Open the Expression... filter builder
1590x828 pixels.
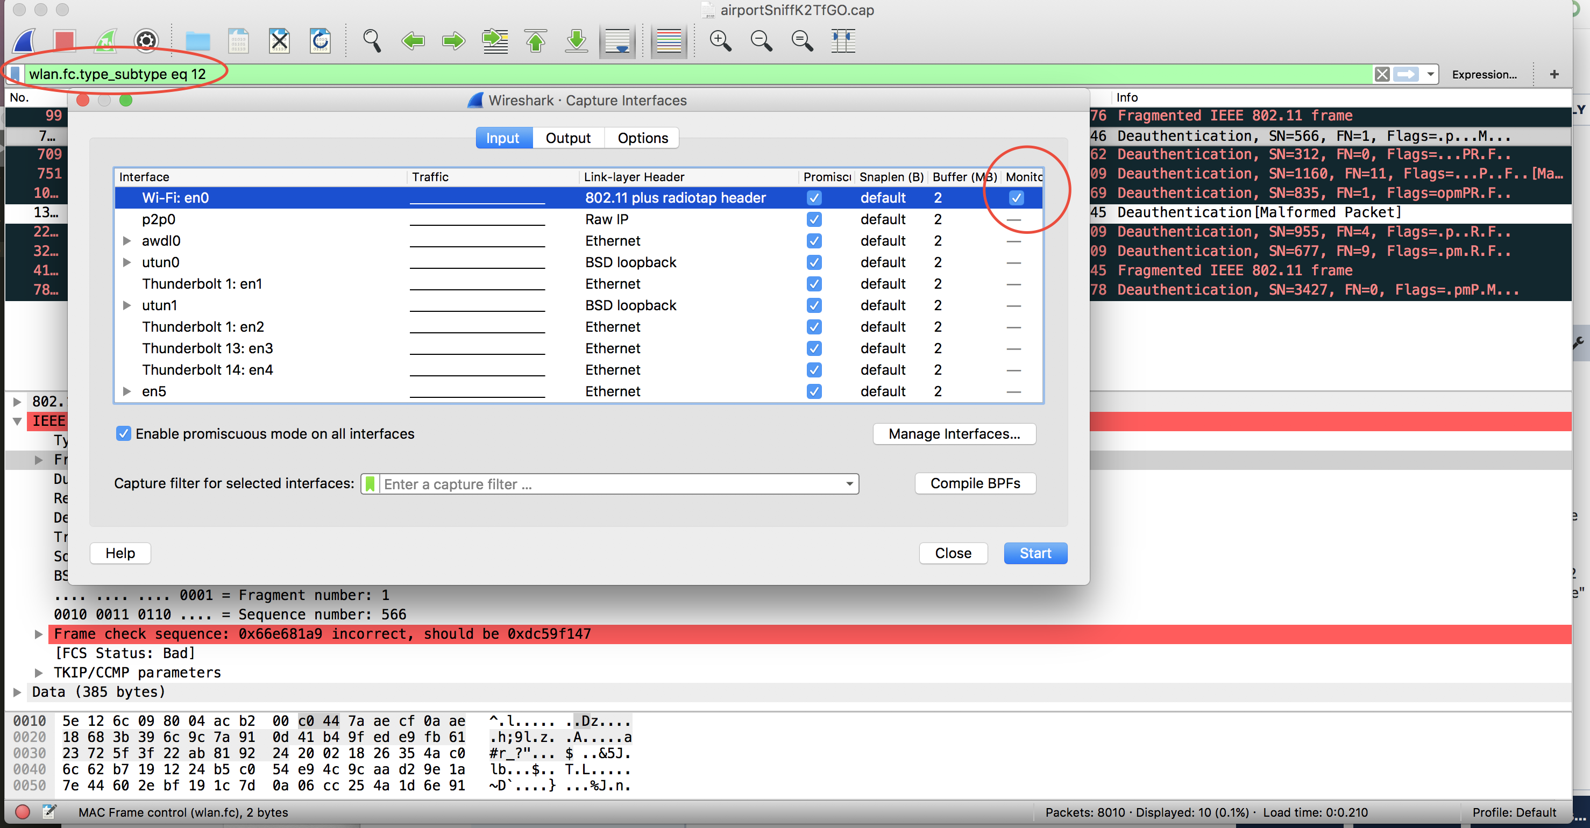tap(1485, 75)
